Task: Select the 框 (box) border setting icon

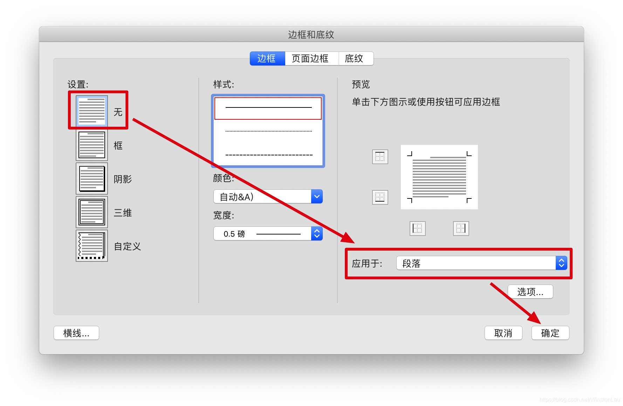Action: pyautogui.click(x=92, y=145)
